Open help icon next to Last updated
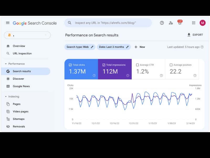This screenshot has width=210, height=158. click(202, 47)
